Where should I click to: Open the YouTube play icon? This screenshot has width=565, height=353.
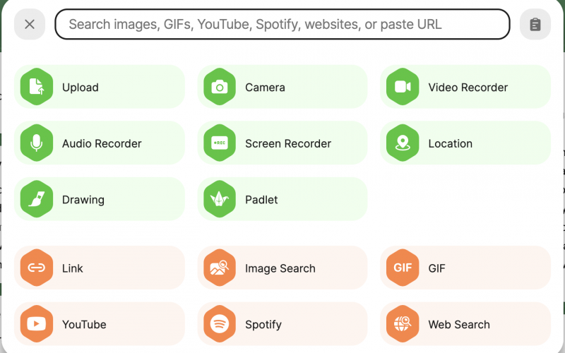click(x=37, y=324)
